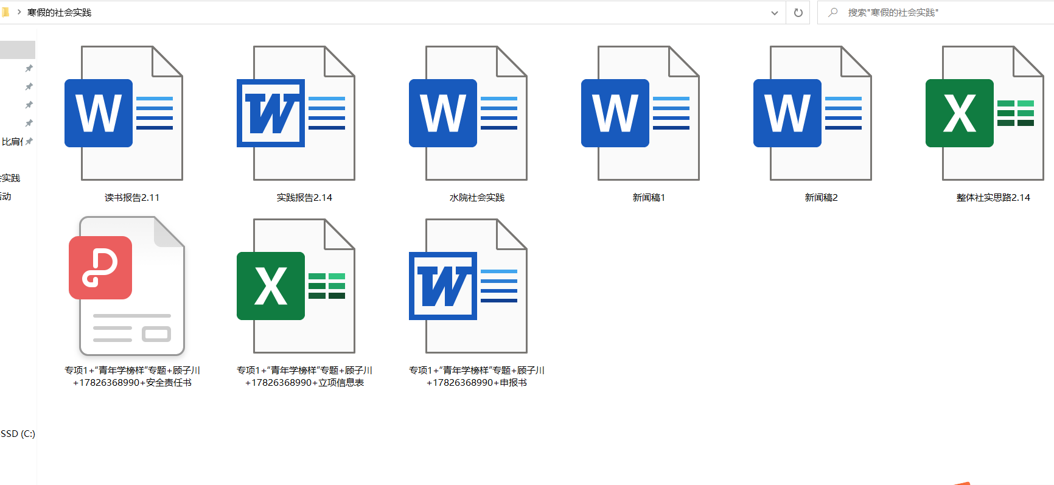Open the 实践 folder entry in the sidebar
The height and width of the screenshot is (485, 1054).
(10, 178)
